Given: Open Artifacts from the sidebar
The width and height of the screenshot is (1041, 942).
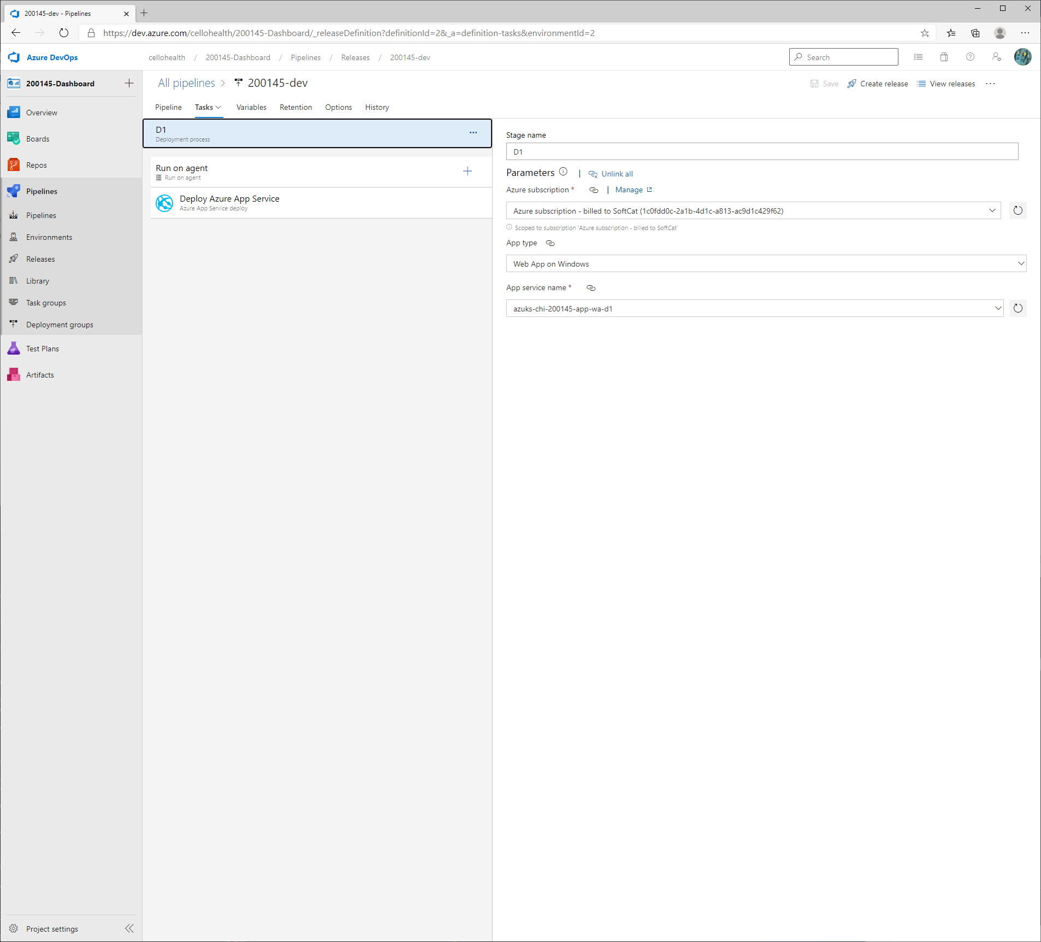Looking at the screenshot, I should 39,374.
